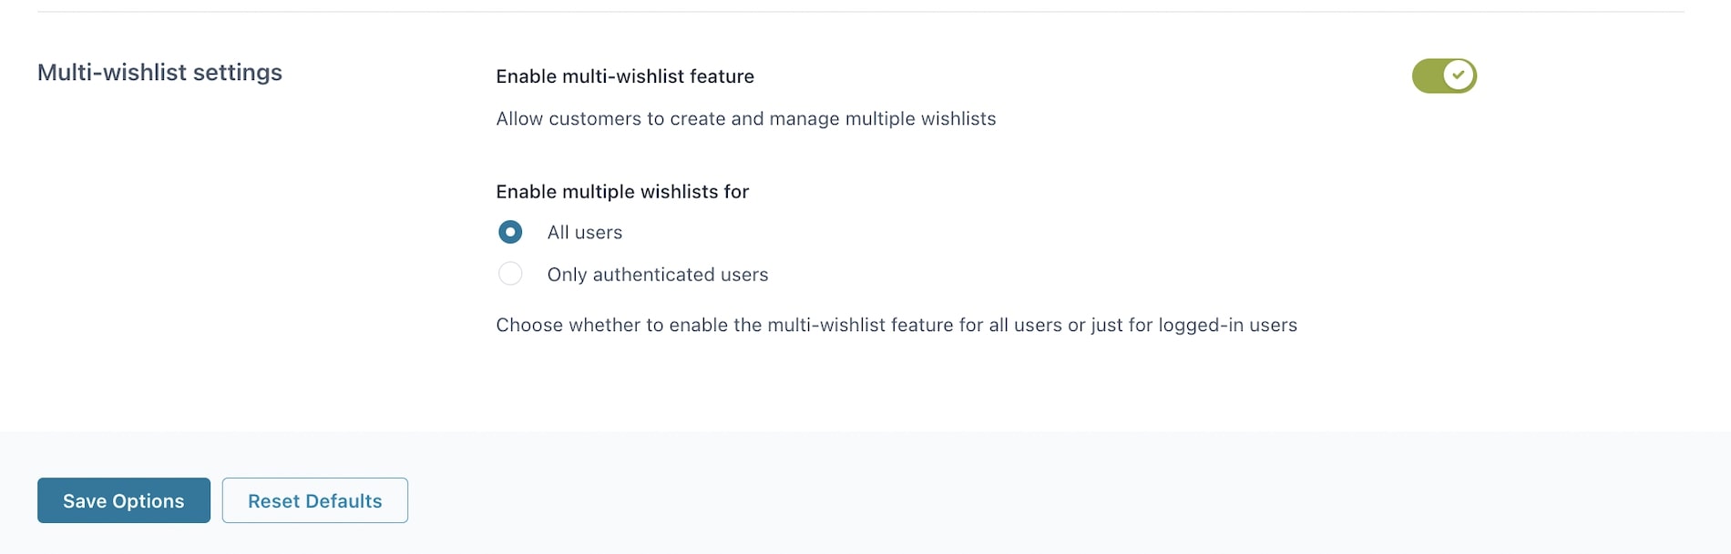Click the 'Enable multi-wishlist feature' option title
Screen dimensions: 1731x554
tap(625, 76)
